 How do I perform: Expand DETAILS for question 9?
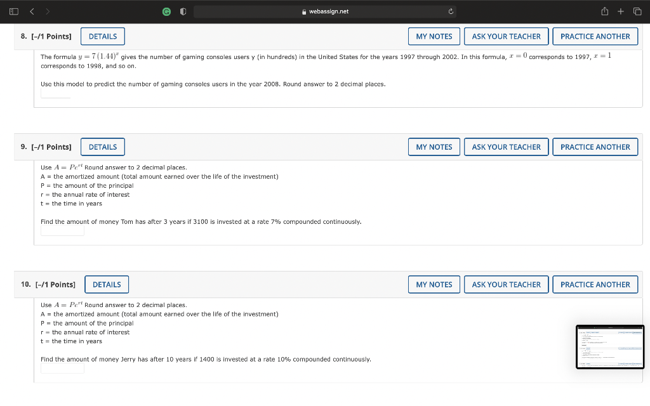point(102,147)
